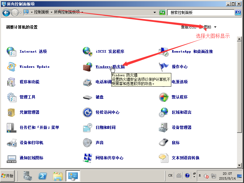The height and width of the screenshot is (183, 244).
Task: Click the 电源选项 link
Action: pyautogui.click(x=180, y=82)
